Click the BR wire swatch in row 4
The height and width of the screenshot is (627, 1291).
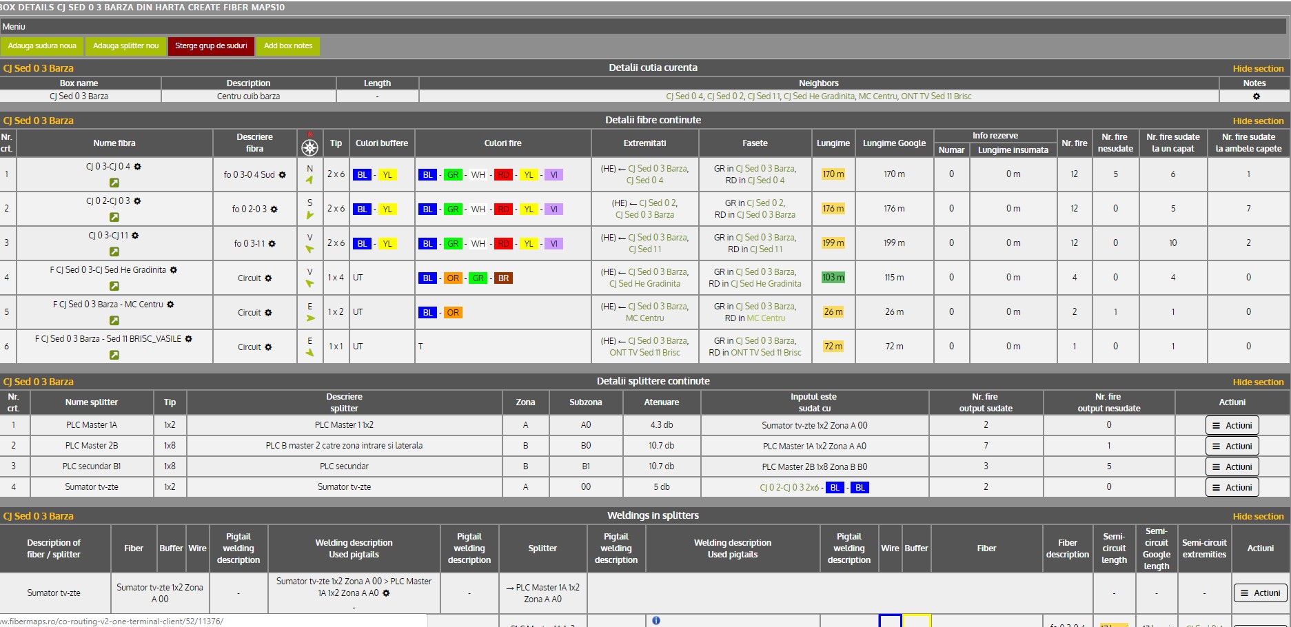tap(503, 278)
